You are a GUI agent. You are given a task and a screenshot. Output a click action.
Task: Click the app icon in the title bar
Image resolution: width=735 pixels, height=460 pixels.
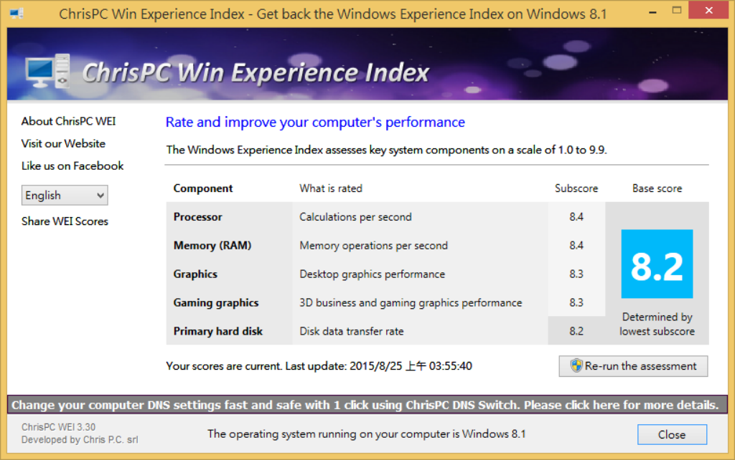coord(17,14)
